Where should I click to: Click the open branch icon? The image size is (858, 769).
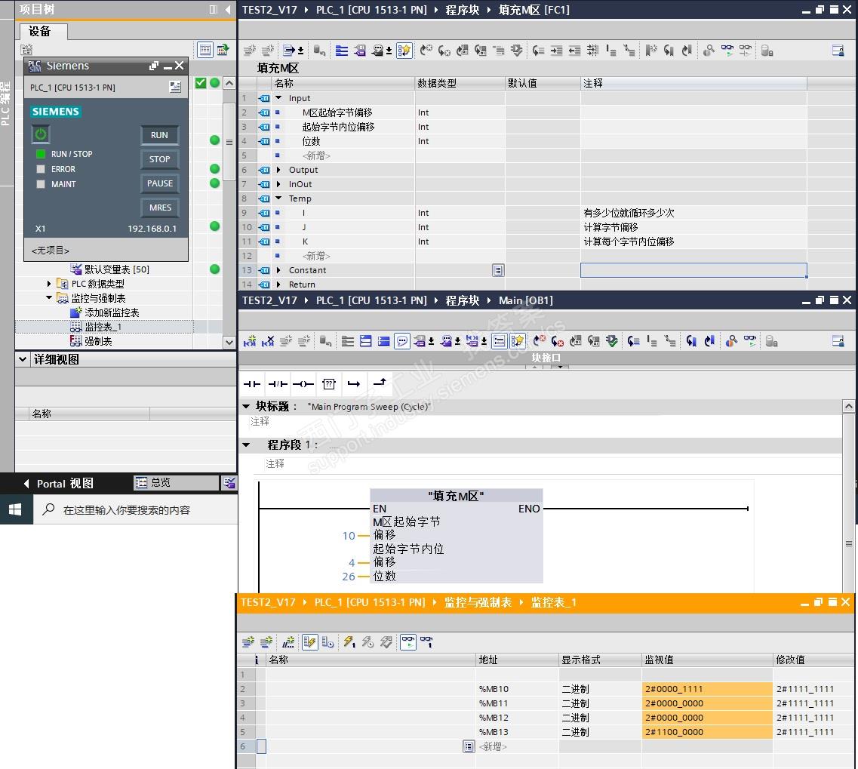354,384
